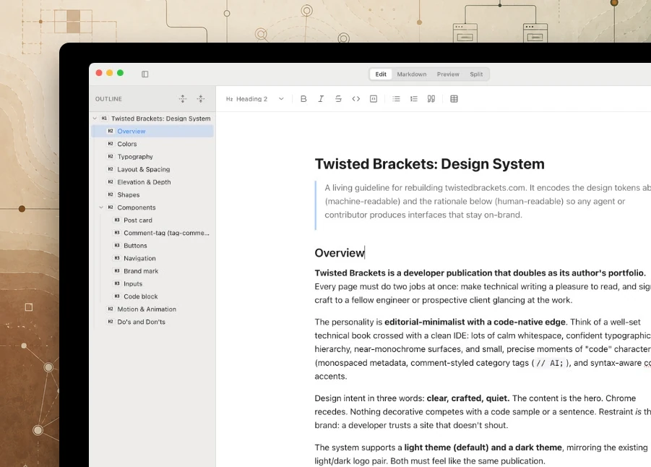Click the Overview heading in the editor
651x467 pixels.
(x=339, y=252)
